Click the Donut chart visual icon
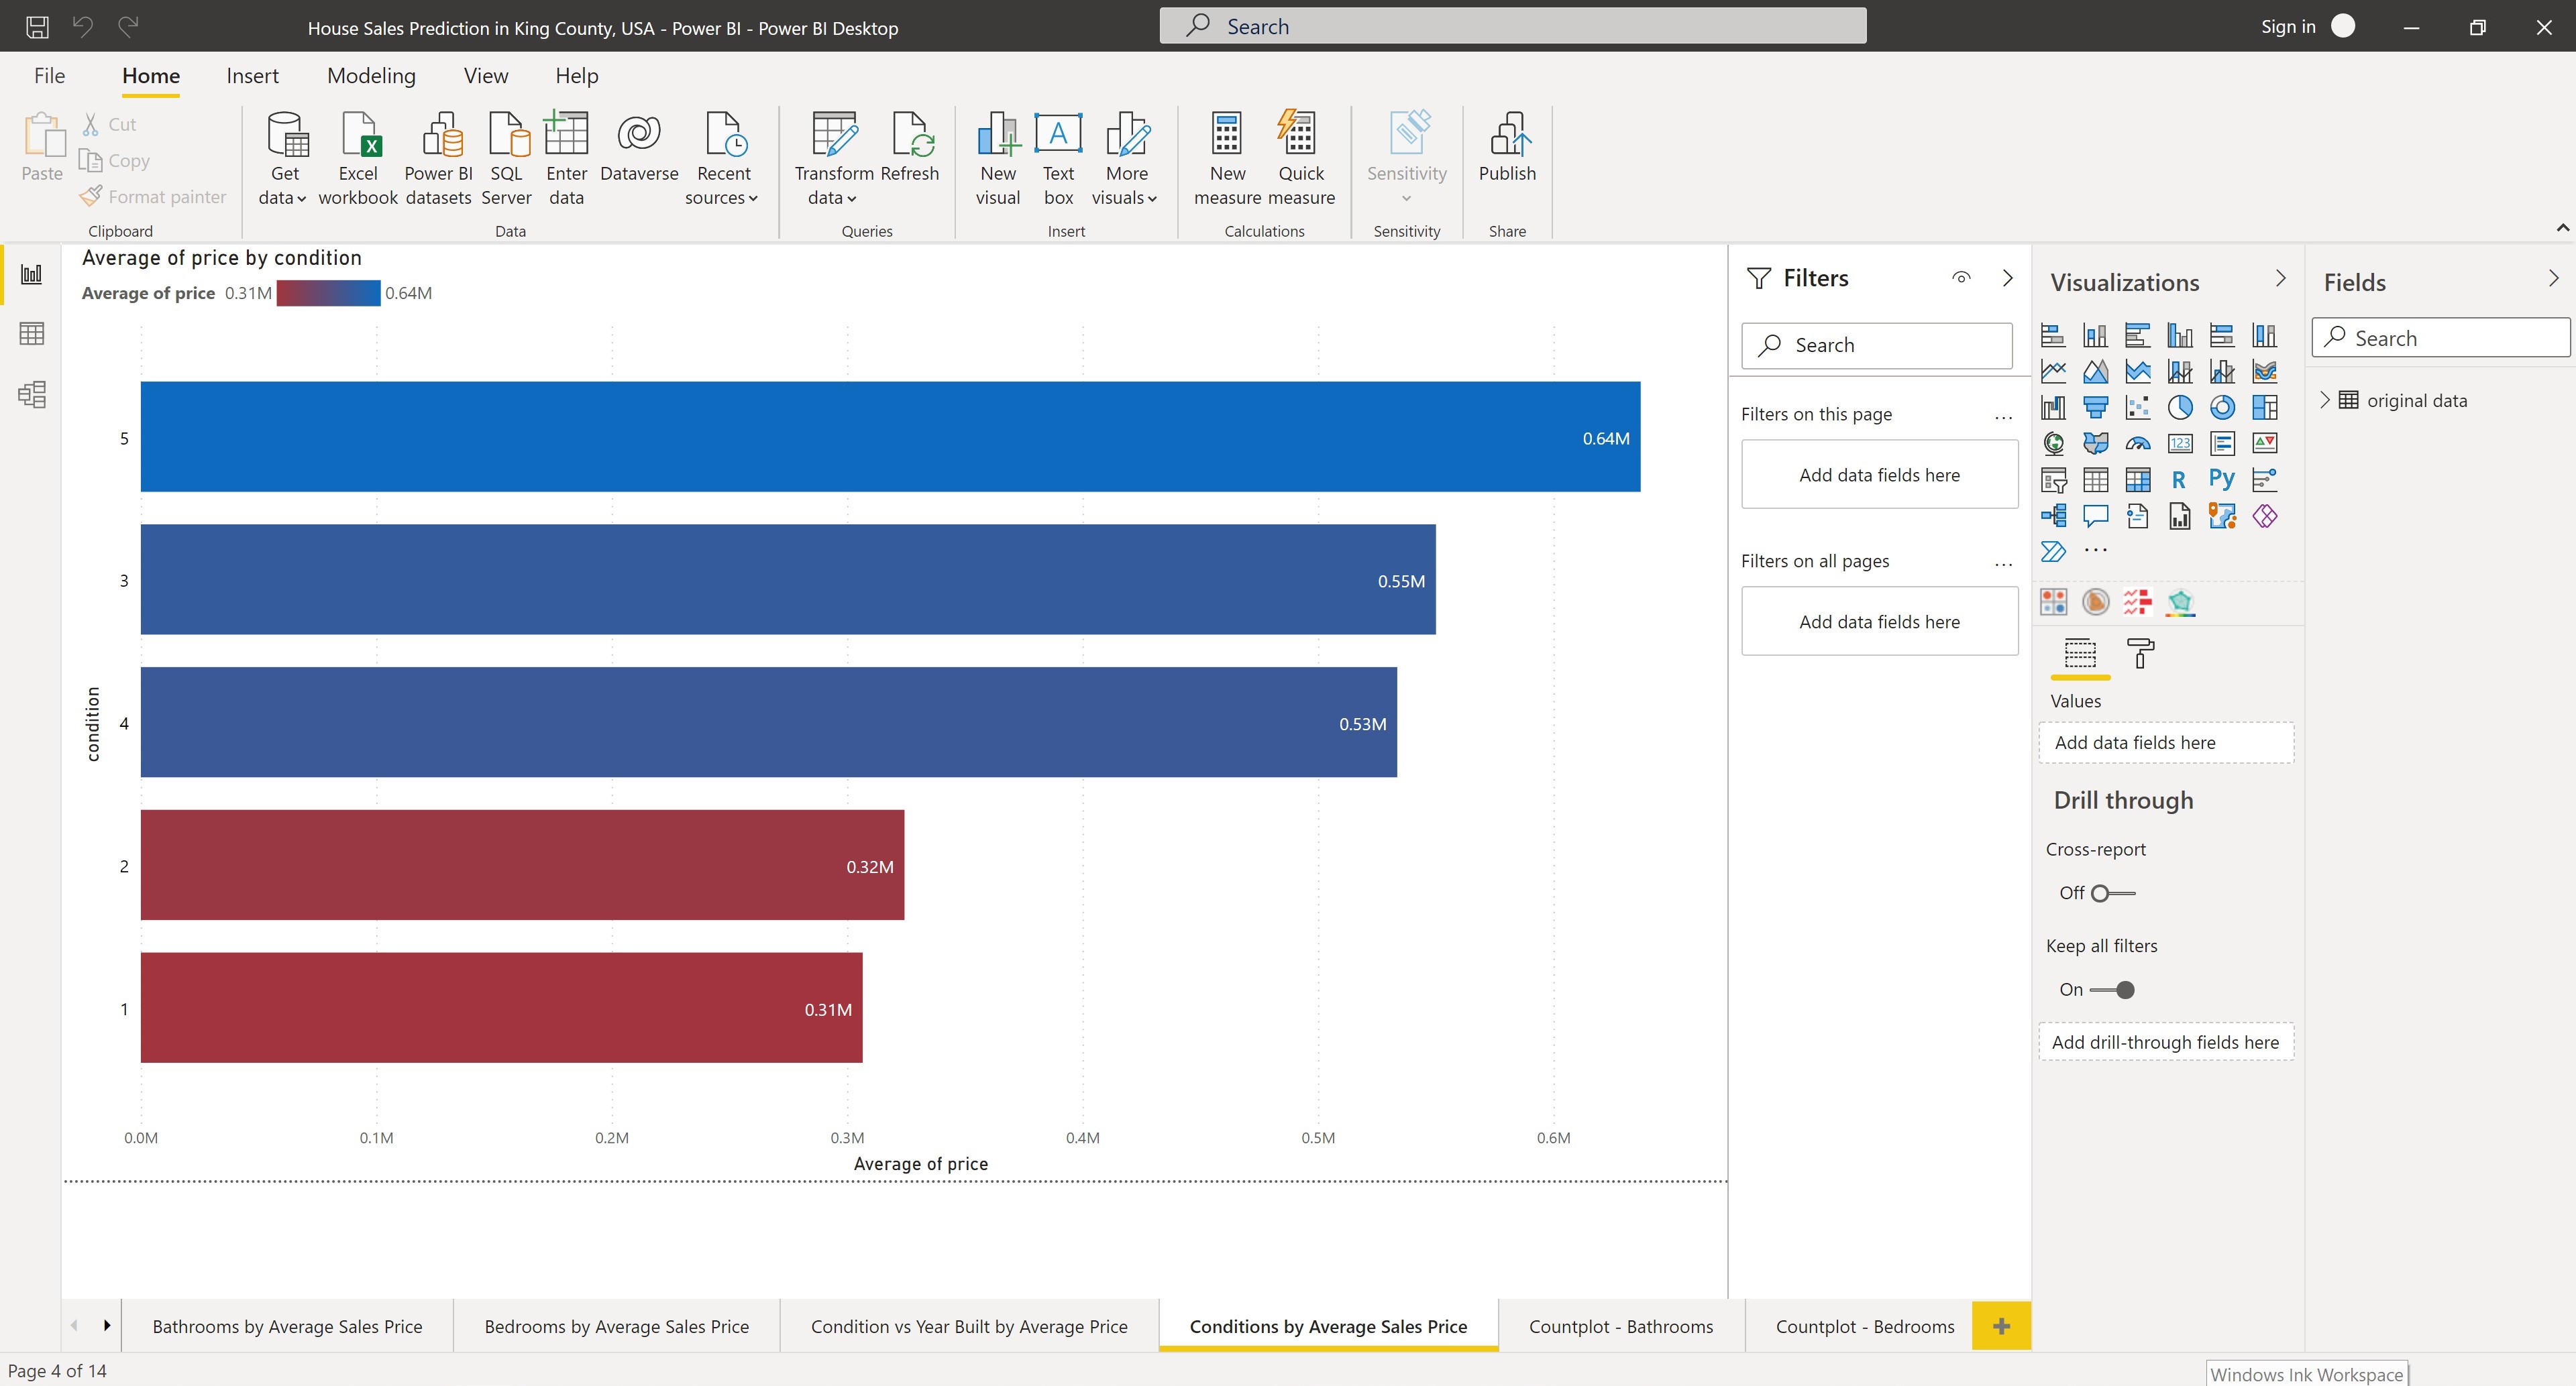 (2222, 407)
